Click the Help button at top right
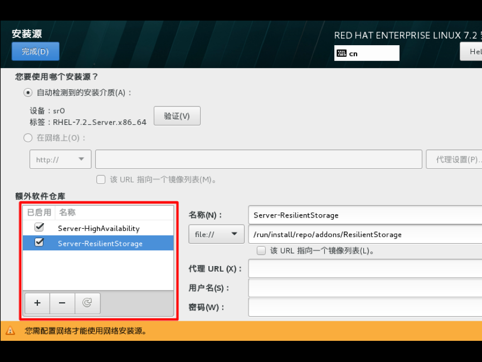Image resolution: width=482 pixels, height=362 pixels. point(471,51)
